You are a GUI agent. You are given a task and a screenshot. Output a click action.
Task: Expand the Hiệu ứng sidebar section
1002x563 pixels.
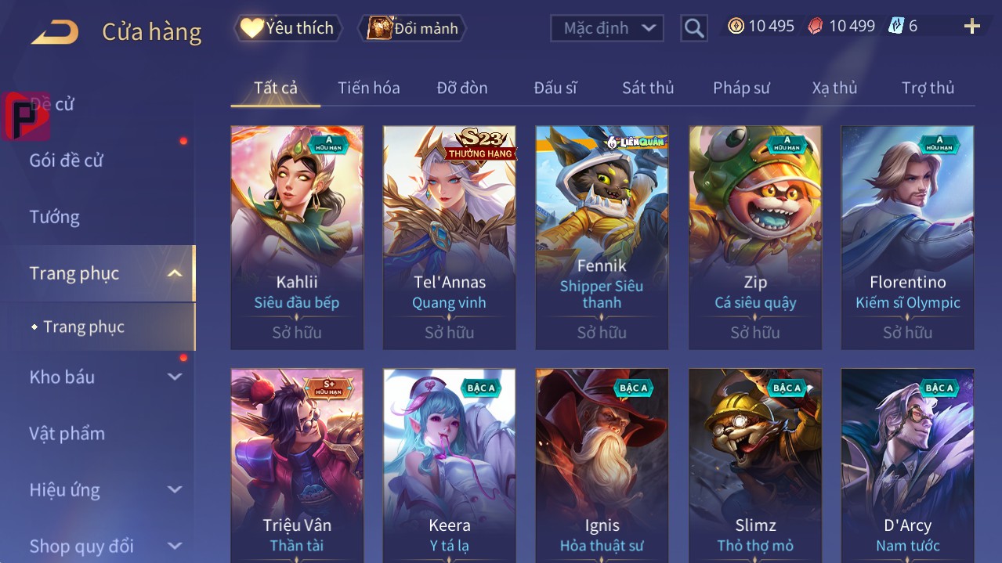point(175,489)
